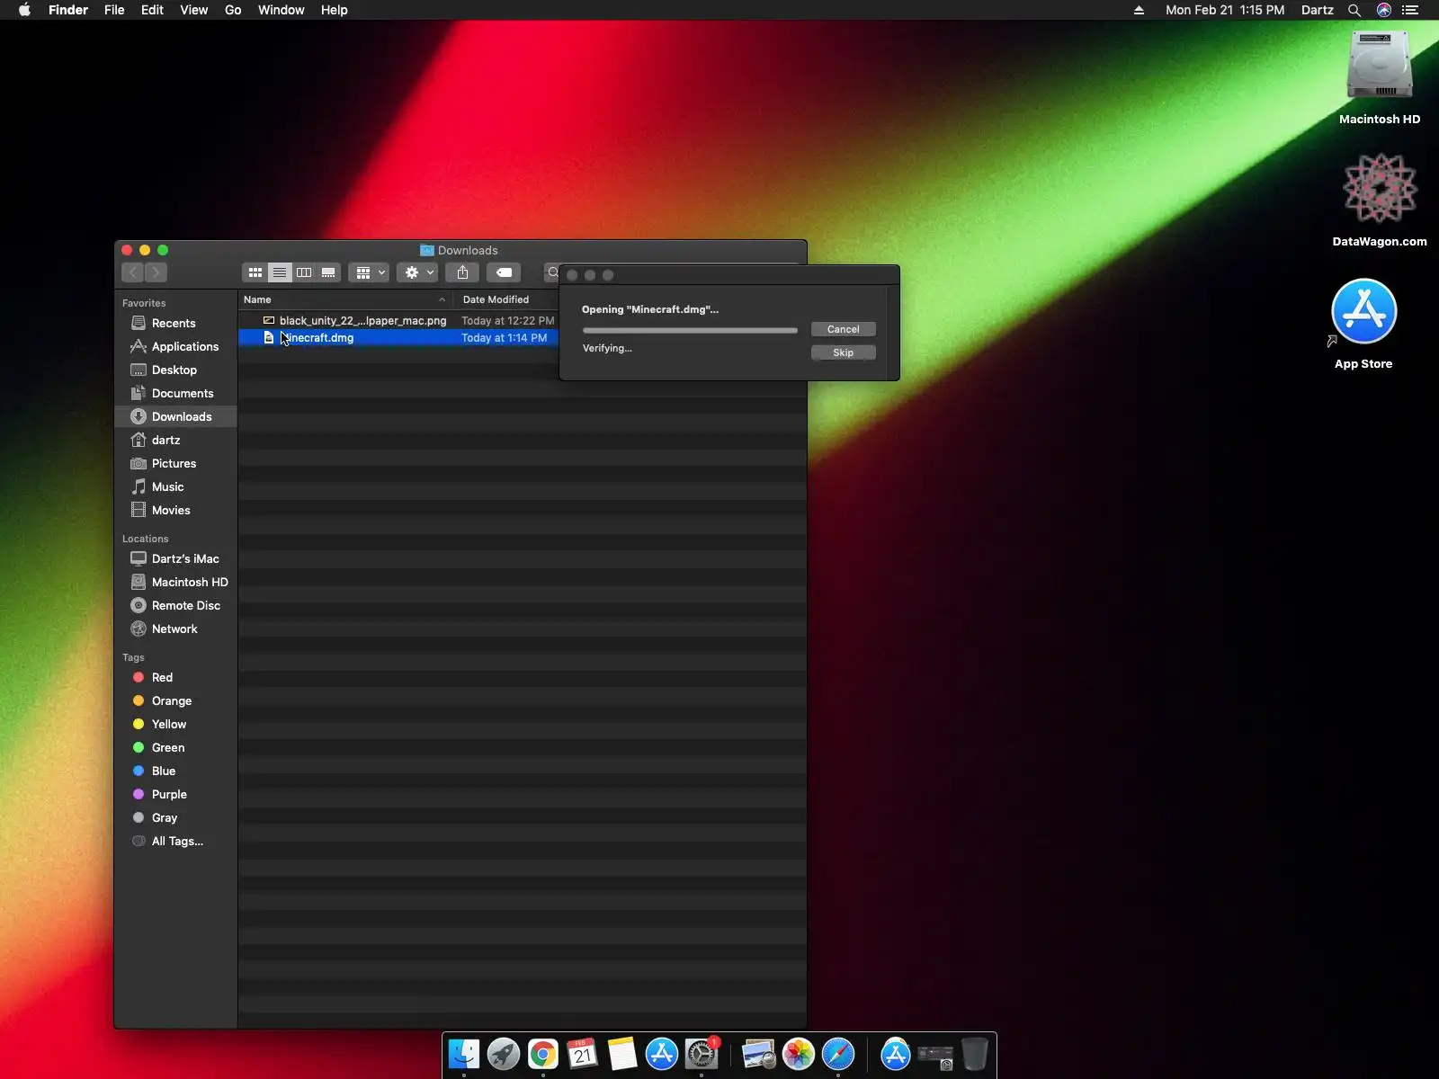The width and height of the screenshot is (1439, 1079).
Task: Open the File menu
Action: click(114, 10)
